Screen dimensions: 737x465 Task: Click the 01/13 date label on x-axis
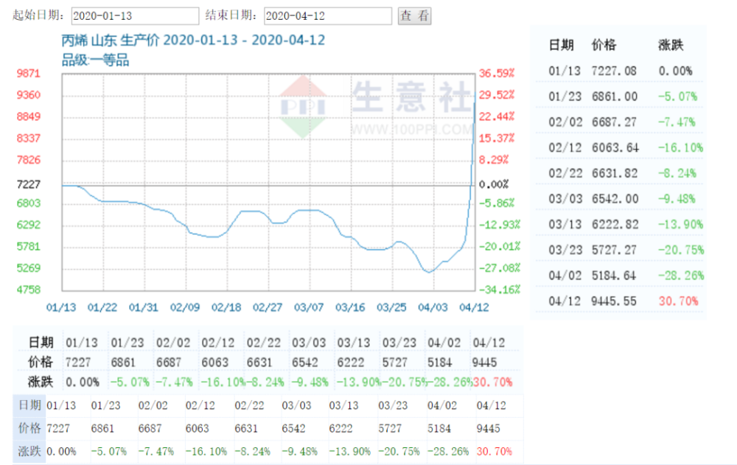coord(61,307)
